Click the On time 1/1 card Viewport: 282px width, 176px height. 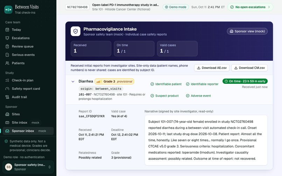coord(134,49)
